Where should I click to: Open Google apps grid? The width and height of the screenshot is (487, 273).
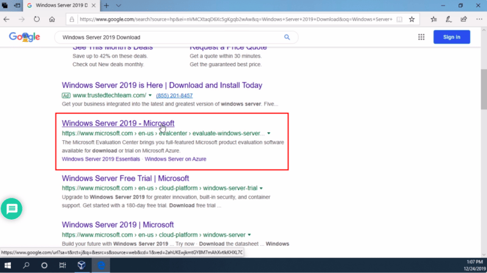421,37
